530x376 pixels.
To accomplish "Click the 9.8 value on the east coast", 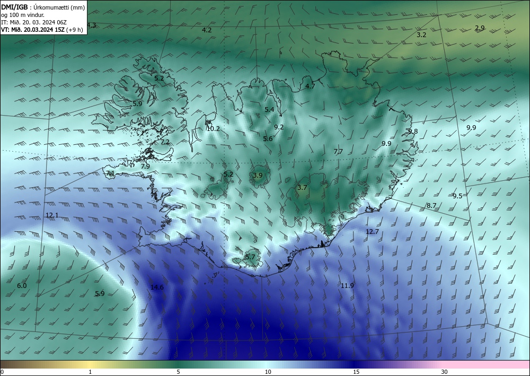I will tap(413, 132).
